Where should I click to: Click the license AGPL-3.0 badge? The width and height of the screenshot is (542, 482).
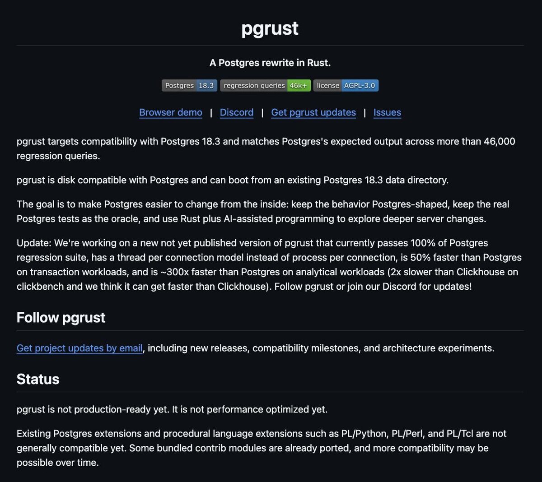[x=346, y=85]
